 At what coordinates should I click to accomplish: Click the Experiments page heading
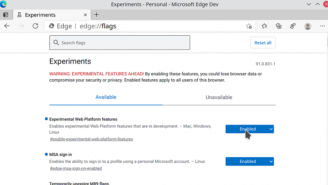pos(70,61)
